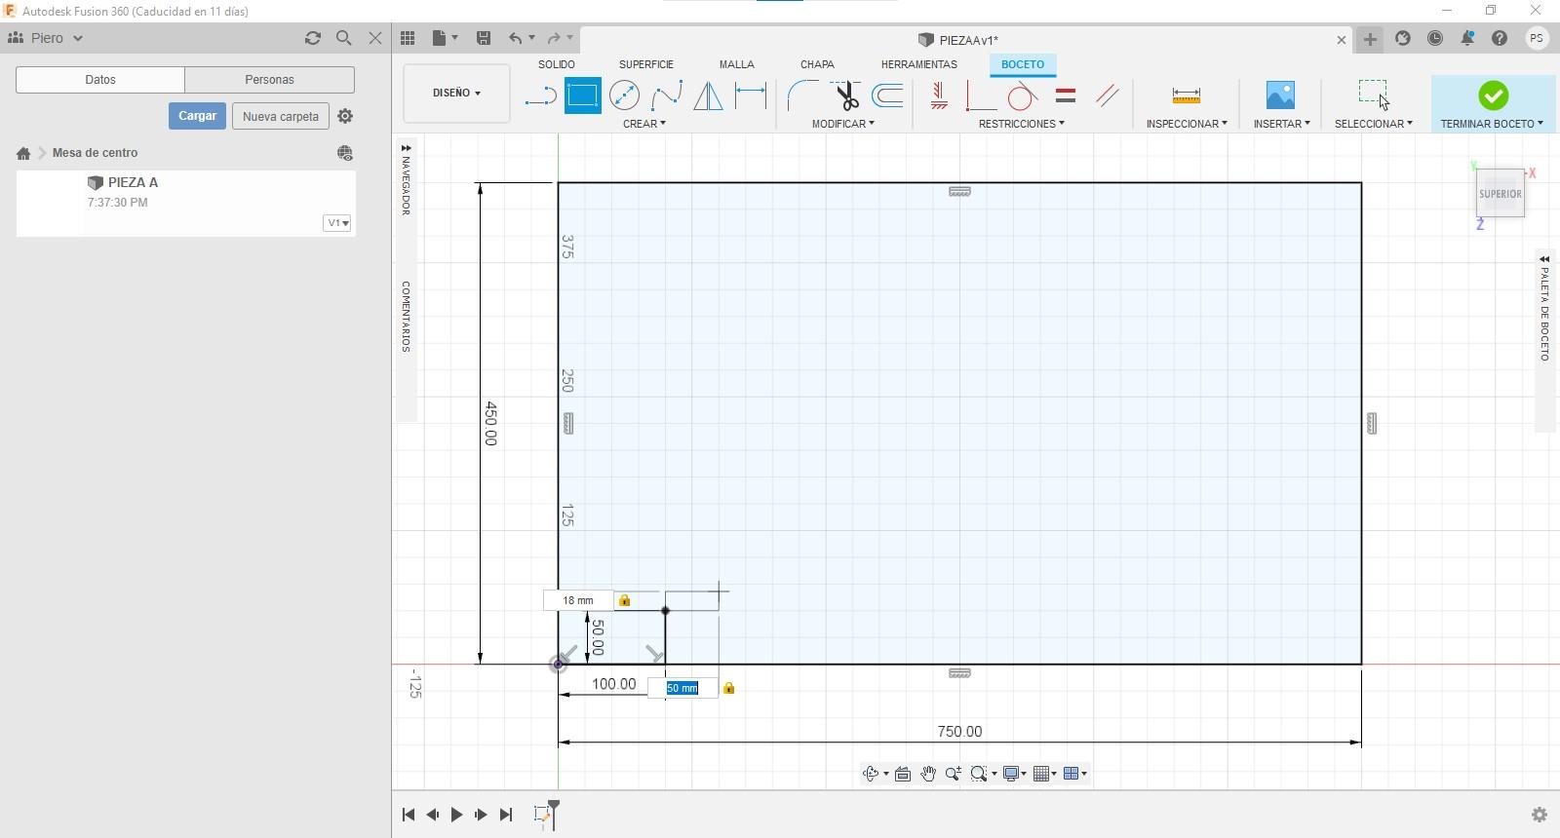Screen dimensions: 1560x838
Task: Open the grid and snaps dropdown
Action: (1045, 774)
